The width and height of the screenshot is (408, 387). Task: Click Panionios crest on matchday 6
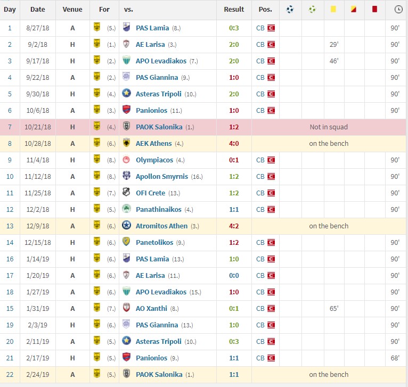point(126,110)
